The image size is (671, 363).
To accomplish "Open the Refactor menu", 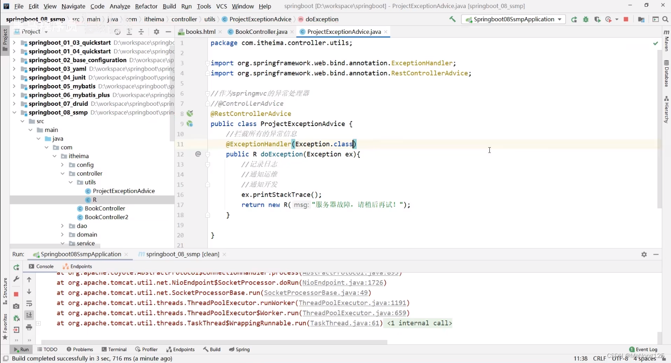I will [x=146, y=6].
